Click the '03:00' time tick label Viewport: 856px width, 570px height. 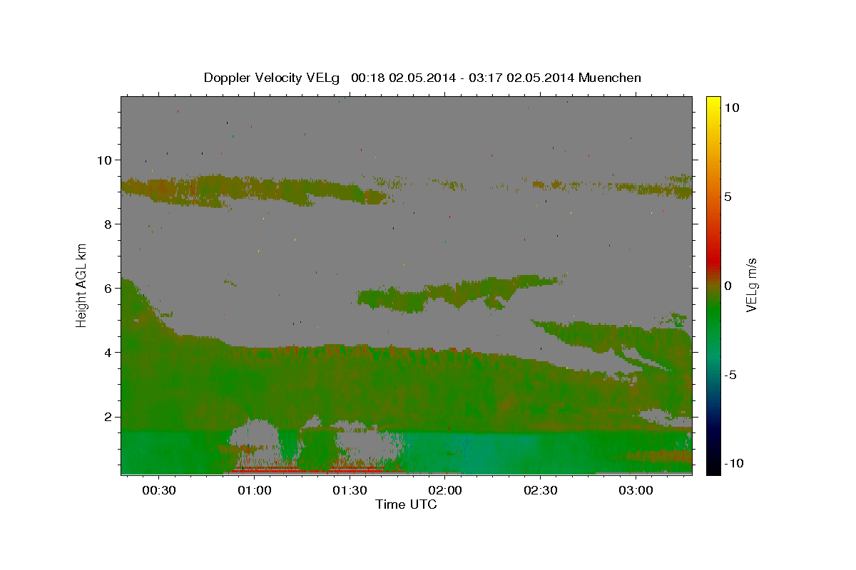click(x=636, y=490)
